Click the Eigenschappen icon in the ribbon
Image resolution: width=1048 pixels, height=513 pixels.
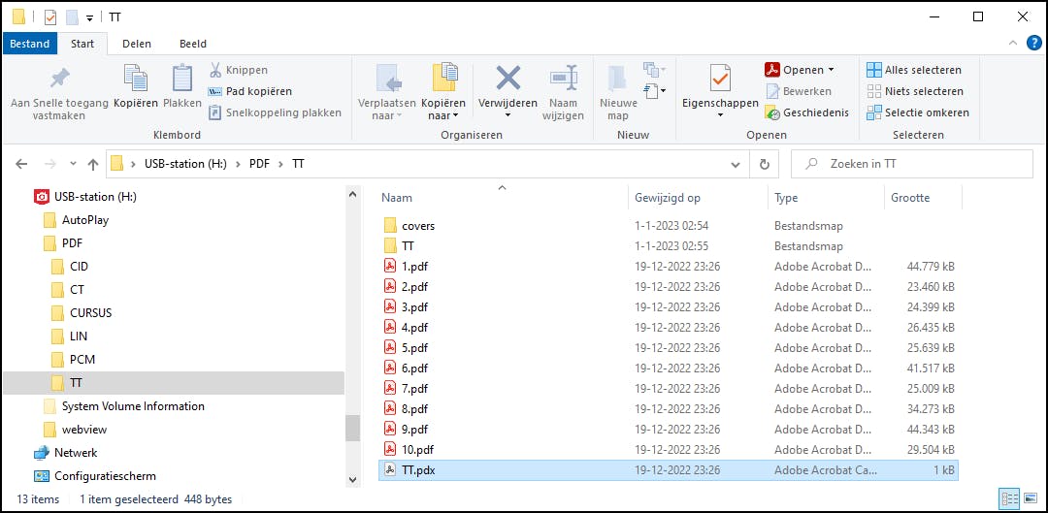pos(720,79)
